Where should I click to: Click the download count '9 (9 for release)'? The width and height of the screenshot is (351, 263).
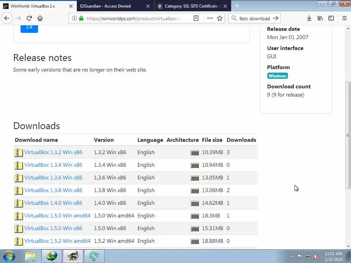[286, 95]
